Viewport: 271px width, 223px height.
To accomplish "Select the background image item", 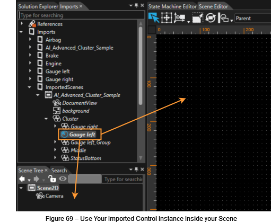I will [x=71, y=111].
